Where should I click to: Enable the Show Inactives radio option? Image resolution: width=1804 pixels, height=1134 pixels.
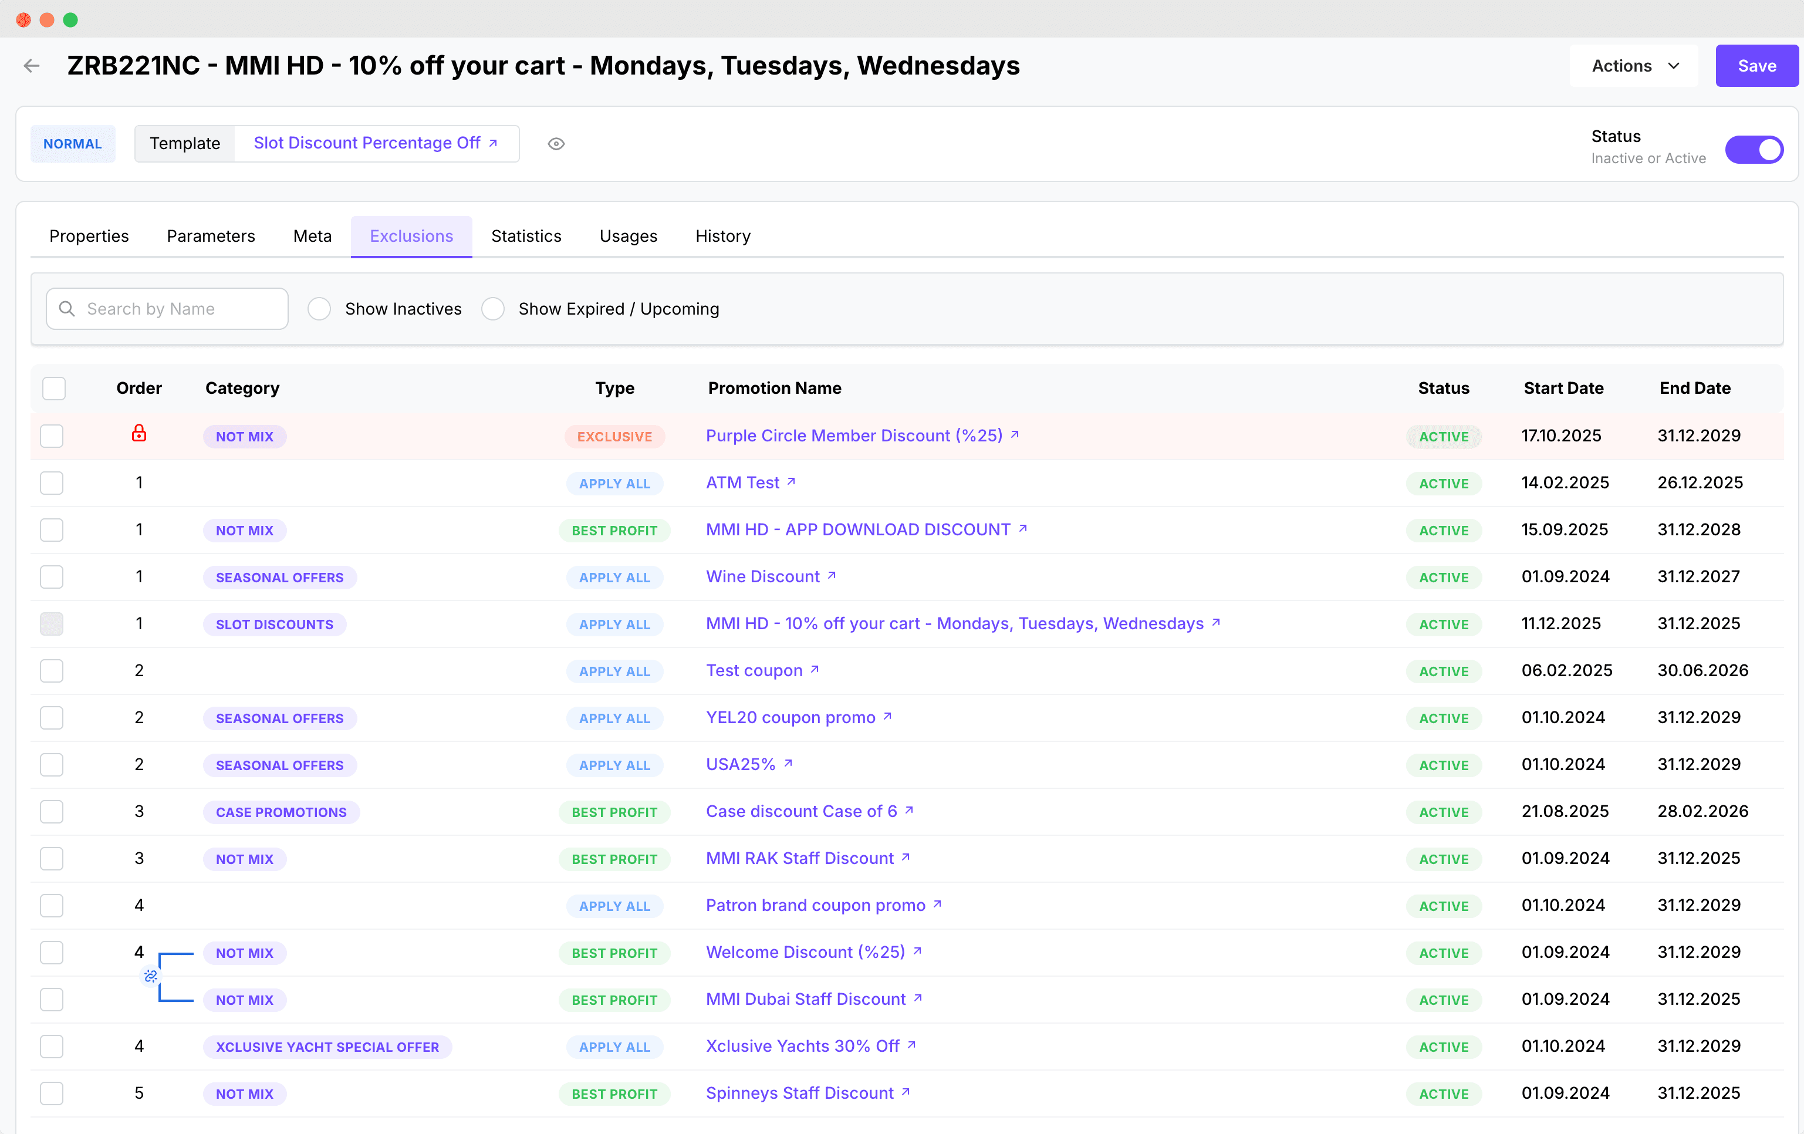(x=319, y=309)
